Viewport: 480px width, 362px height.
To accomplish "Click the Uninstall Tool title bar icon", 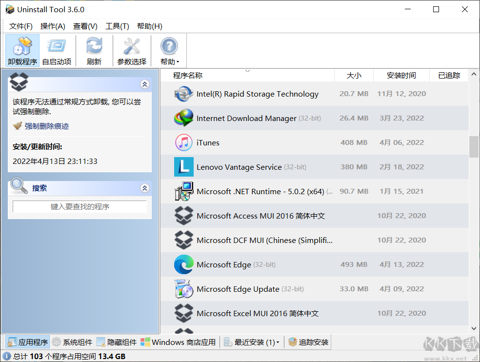I will (x=10, y=9).
